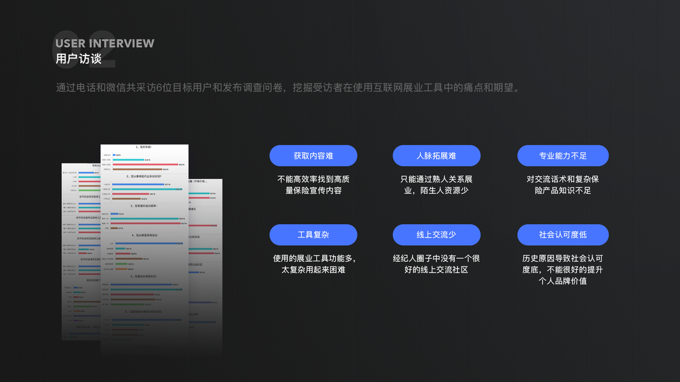Click the 线上交流少 blue pill button
Image resolution: width=680 pixels, height=382 pixels.
click(x=437, y=235)
